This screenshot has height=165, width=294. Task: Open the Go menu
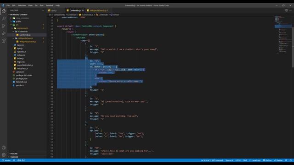[36, 5]
